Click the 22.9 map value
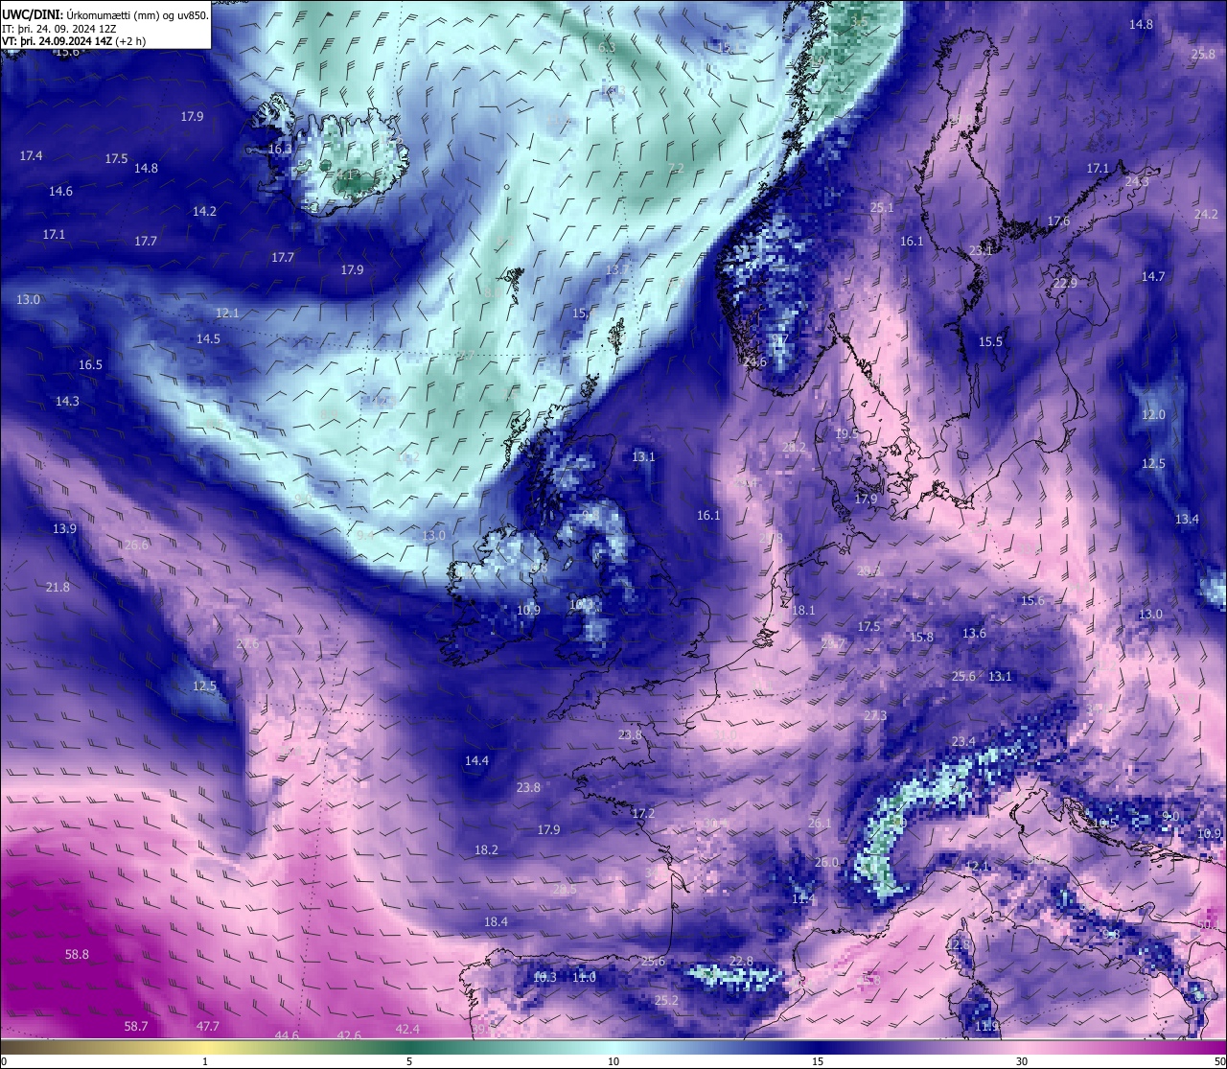 (x=1065, y=283)
